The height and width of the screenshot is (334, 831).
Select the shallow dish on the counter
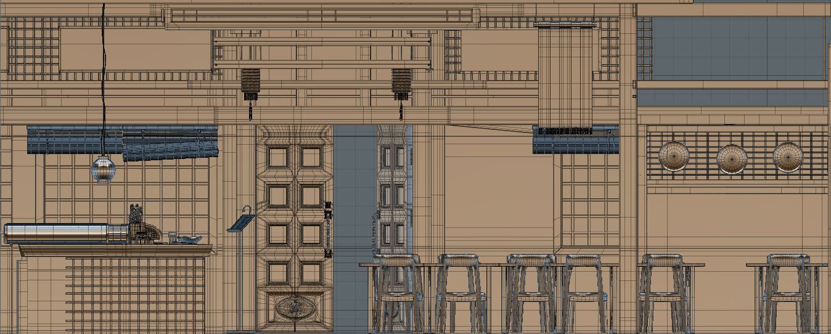point(189,239)
